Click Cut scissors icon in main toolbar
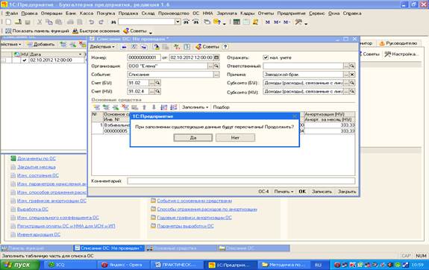429x270 pixels. click(40, 22)
